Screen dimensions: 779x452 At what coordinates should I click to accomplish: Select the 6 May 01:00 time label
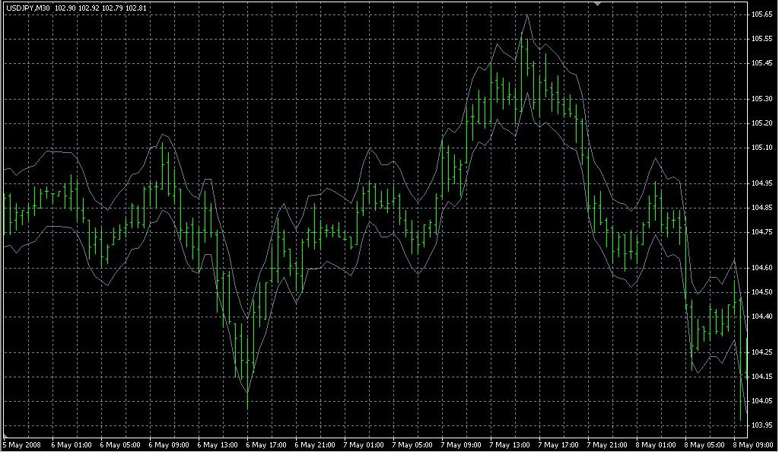[x=71, y=444]
